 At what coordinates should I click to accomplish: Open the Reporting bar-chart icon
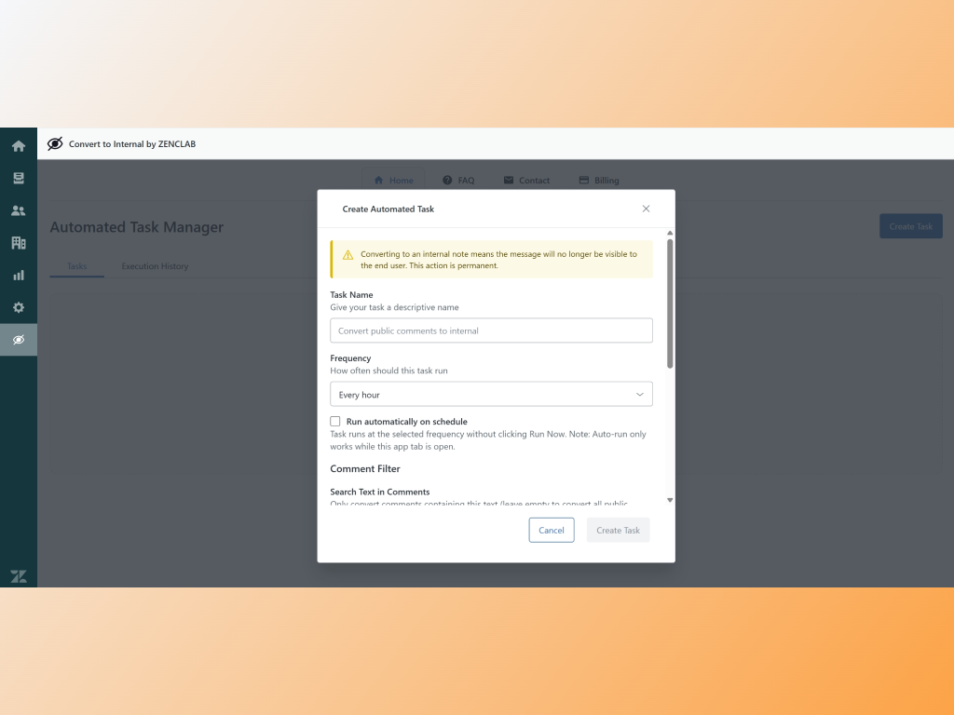click(x=19, y=276)
